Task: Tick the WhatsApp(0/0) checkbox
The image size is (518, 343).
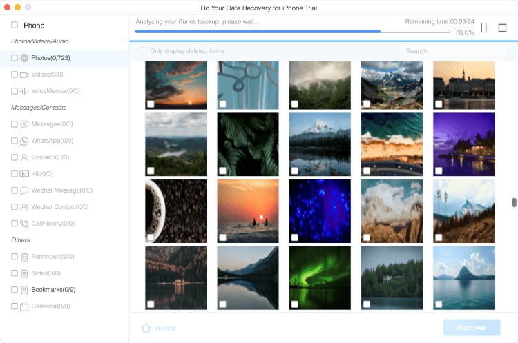Action: click(15, 141)
